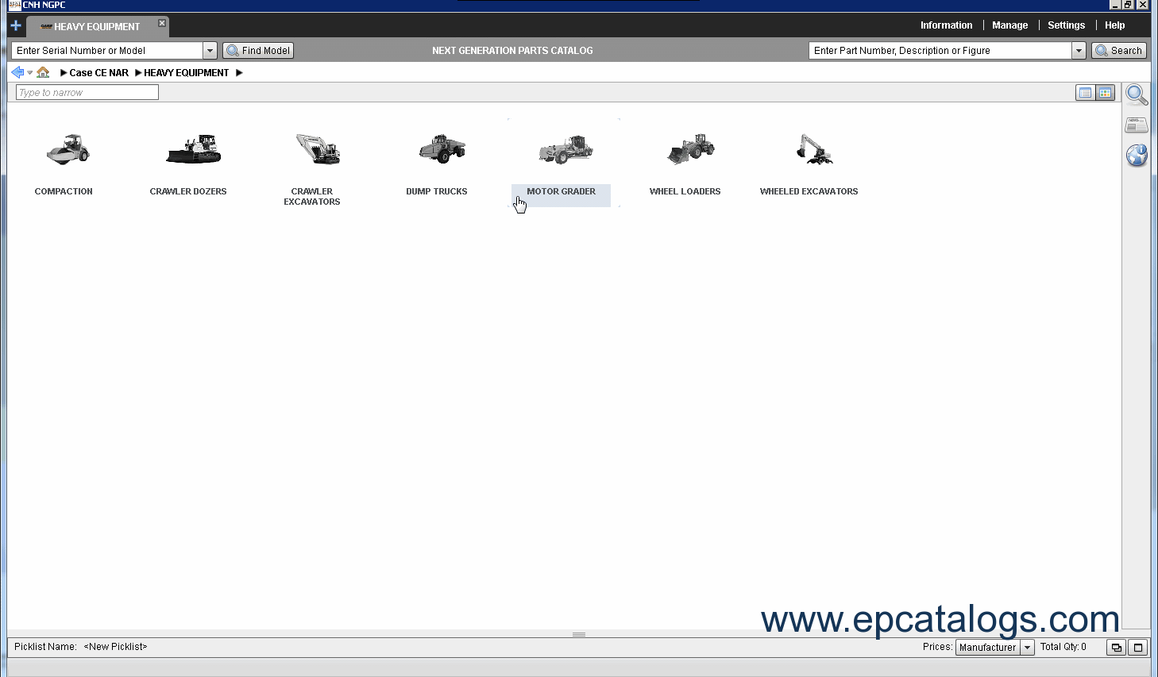Switch to thumbnail grid view

point(1105,93)
